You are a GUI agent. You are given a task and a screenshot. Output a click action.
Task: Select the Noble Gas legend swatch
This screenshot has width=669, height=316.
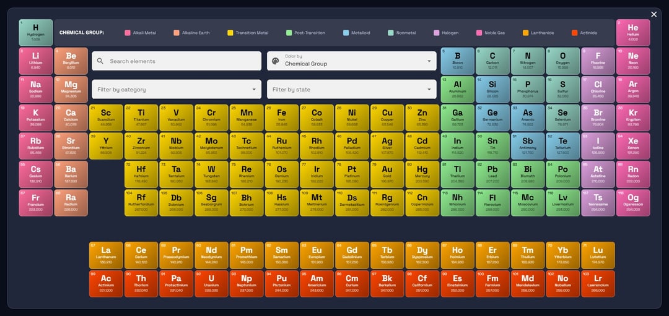[479, 33]
